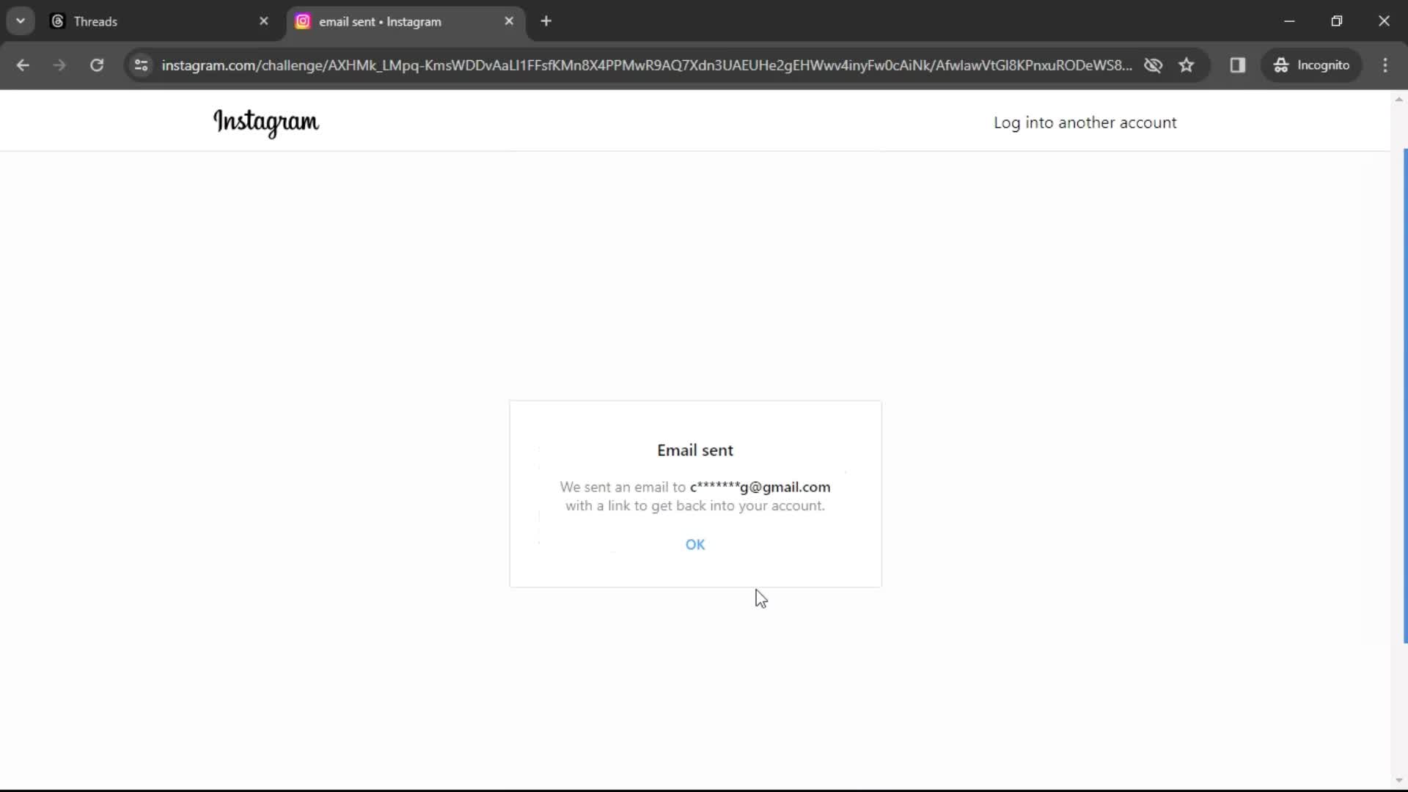The height and width of the screenshot is (792, 1408).
Task: Click the Incognito mode indicator icon
Action: pyautogui.click(x=1280, y=65)
